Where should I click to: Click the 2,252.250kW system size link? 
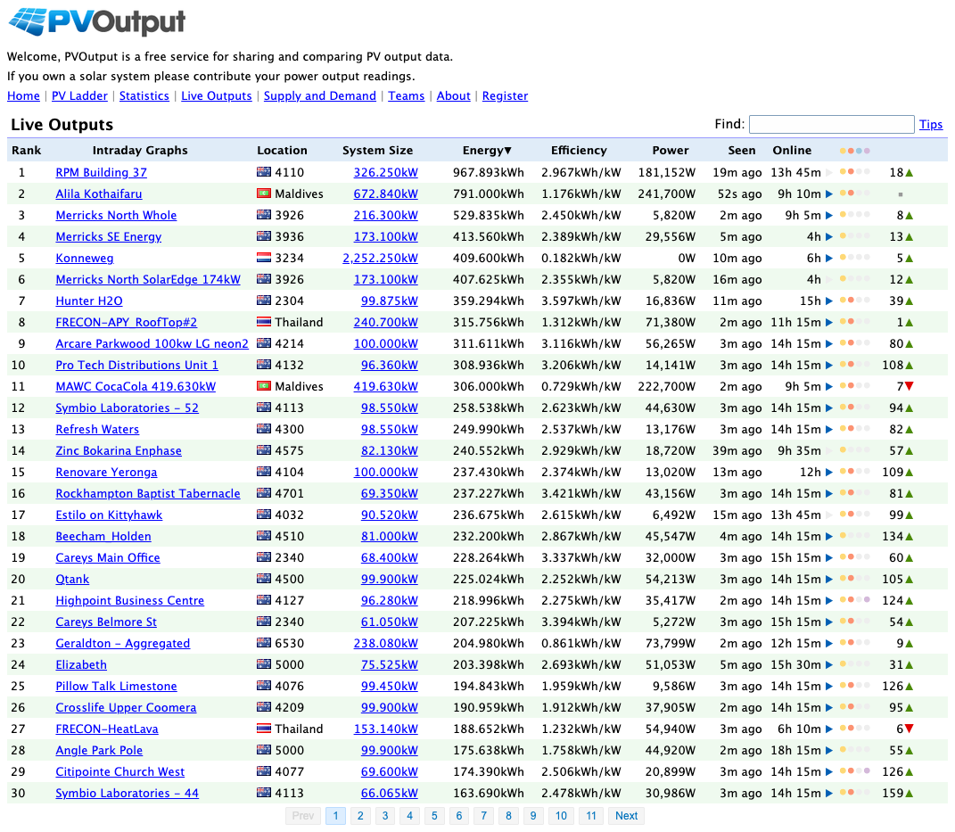[x=380, y=258]
